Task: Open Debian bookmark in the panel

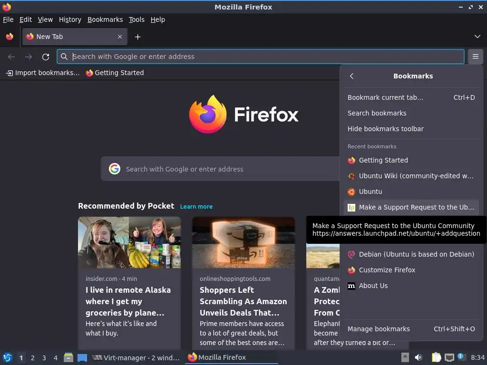Action: coord(411,255)
